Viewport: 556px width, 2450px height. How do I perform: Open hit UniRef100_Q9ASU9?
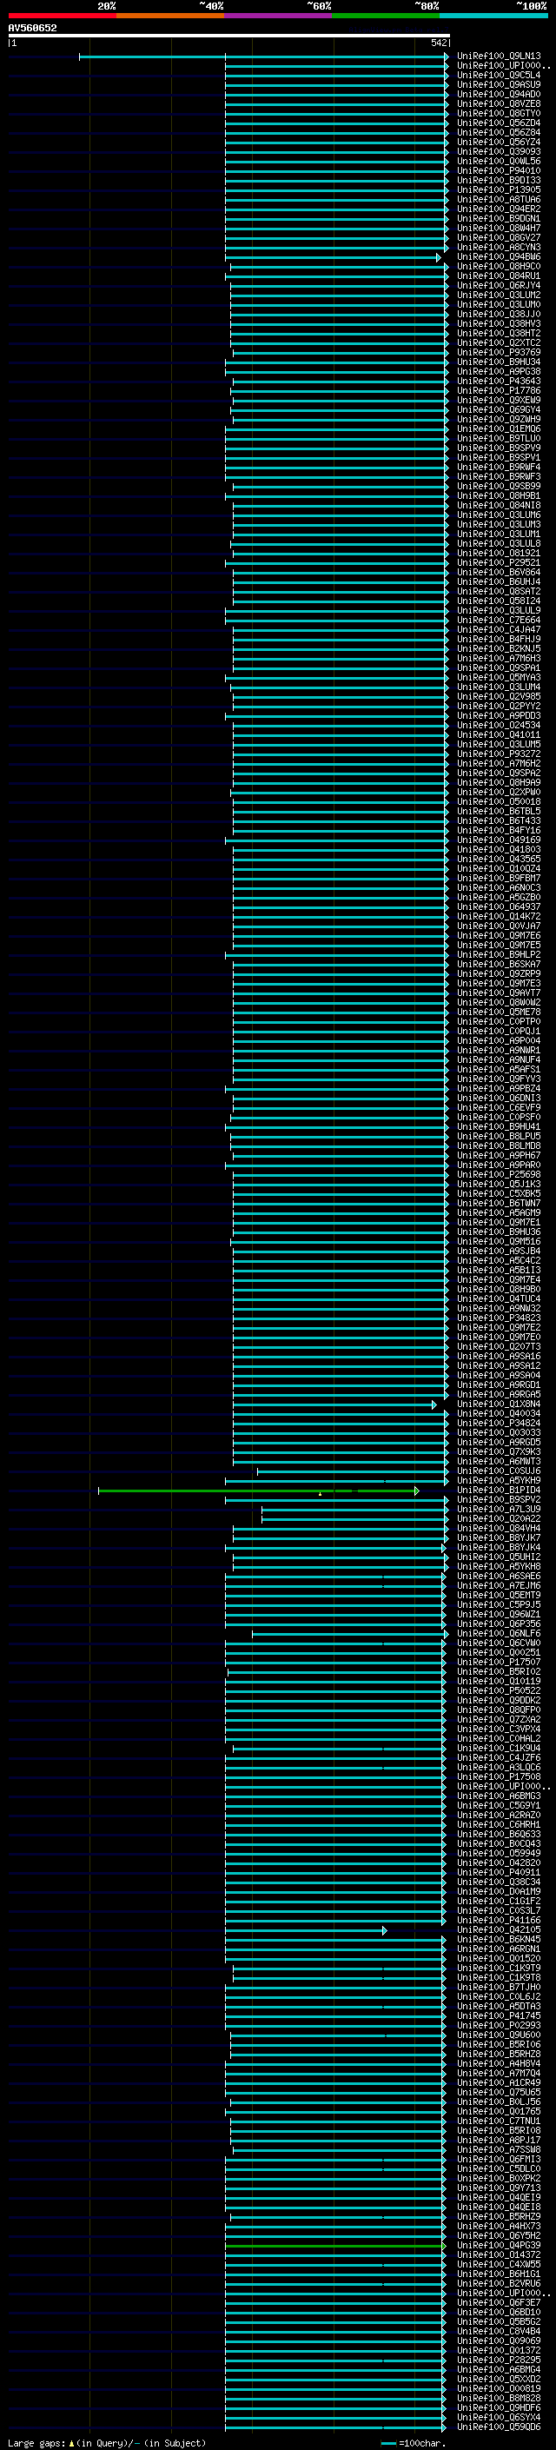[499, 84]
